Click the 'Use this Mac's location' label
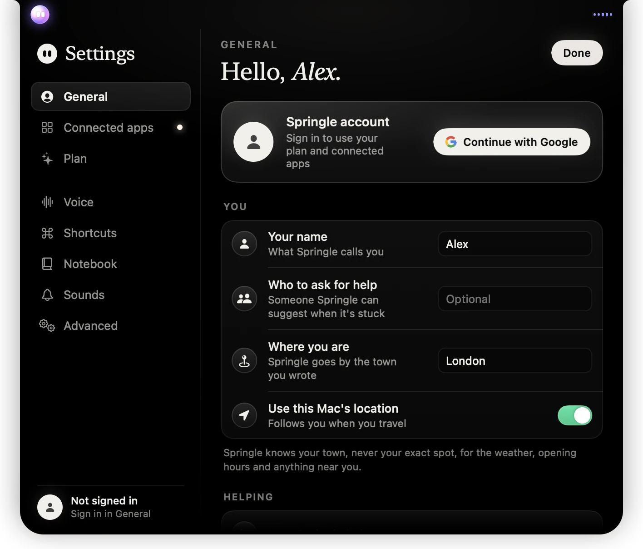 pos(333,409)
